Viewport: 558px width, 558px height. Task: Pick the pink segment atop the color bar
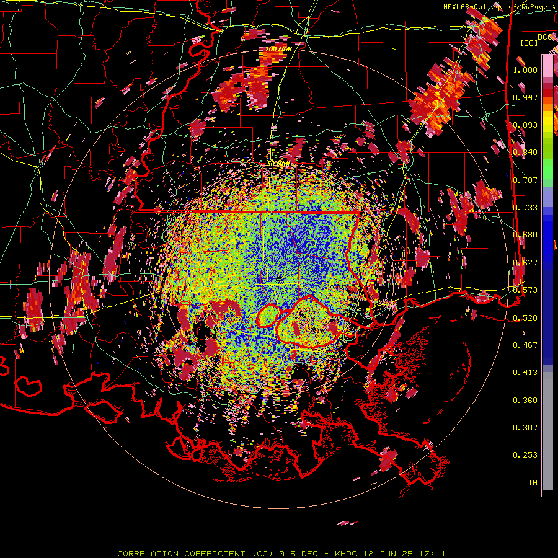pyautogui.click(x=547, y=66)
